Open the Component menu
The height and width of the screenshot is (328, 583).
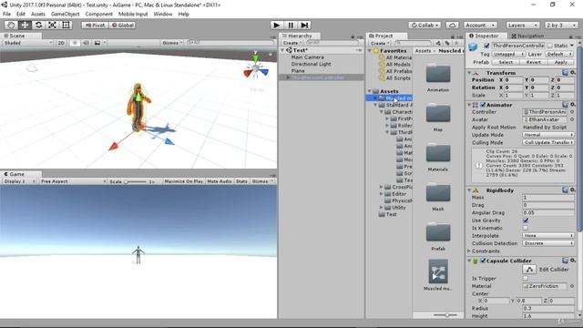[x=99, y=15]
